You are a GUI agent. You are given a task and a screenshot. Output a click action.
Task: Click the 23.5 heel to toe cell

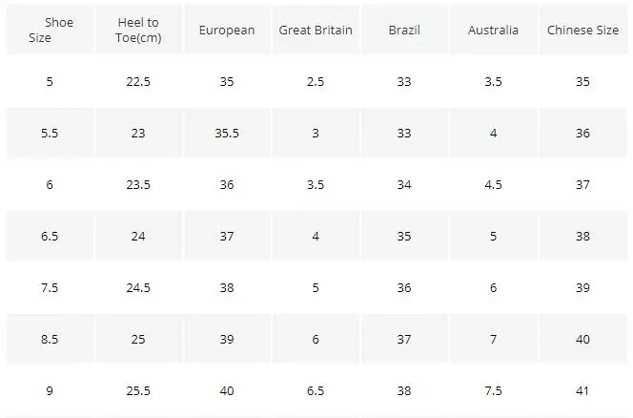point(138,185)
